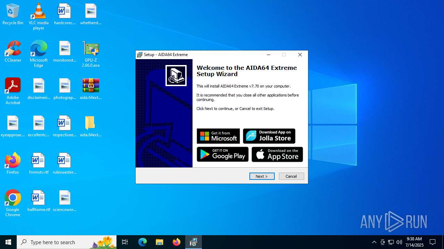The height and width of the screenshot is (249, 444).
Task: Select the aida.64ext... folder icon
Action: [x=91, y=127]
